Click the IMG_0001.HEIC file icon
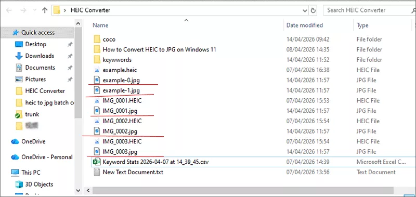This screenshot has height=197, width=416. (x=97, y=101)
